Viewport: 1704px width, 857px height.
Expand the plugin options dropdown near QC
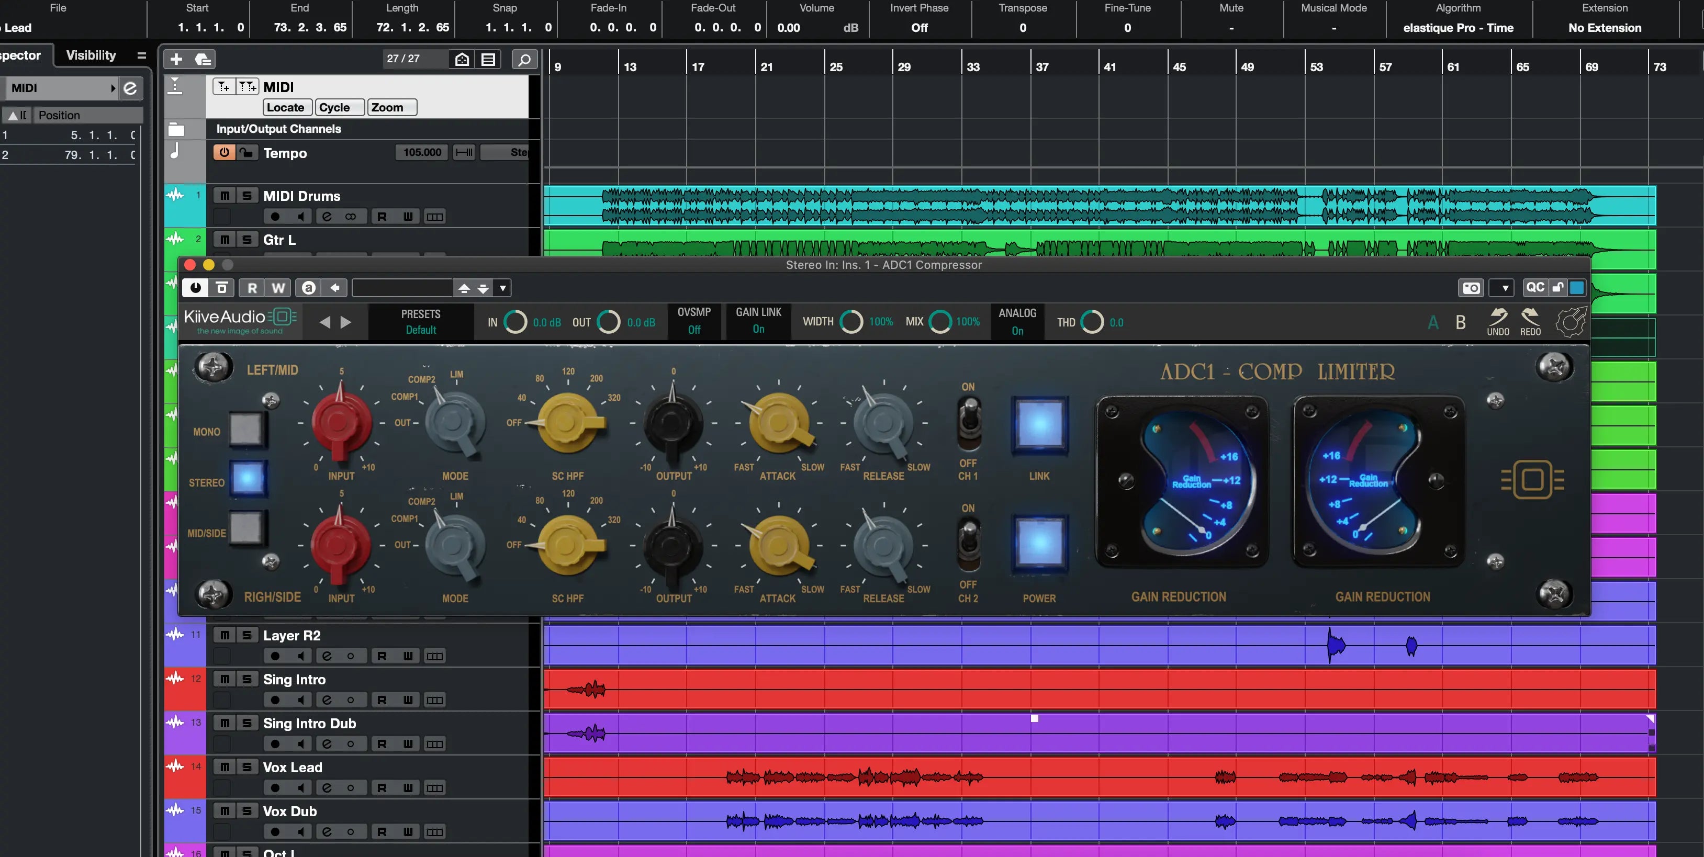(x=1502, y=288)
